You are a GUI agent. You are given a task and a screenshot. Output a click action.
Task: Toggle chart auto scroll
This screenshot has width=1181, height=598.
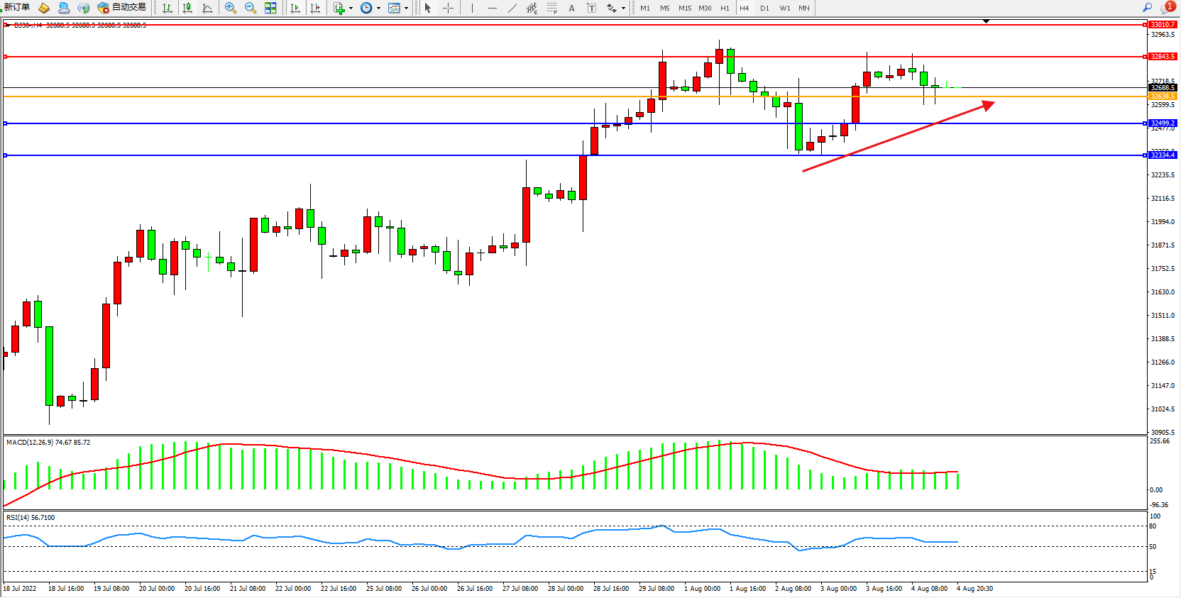pyautogui.click(x=295, y=8)
